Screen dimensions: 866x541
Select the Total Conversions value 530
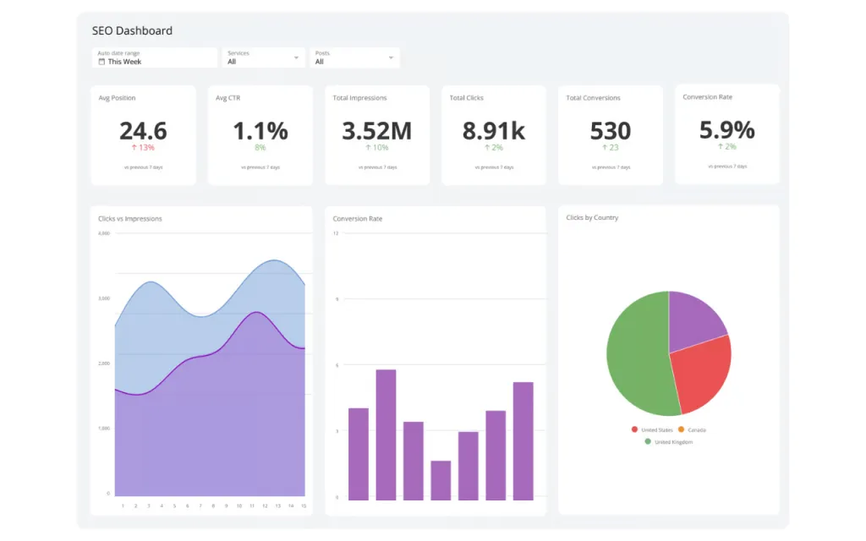pyautogui.click(x=610, y=131)
